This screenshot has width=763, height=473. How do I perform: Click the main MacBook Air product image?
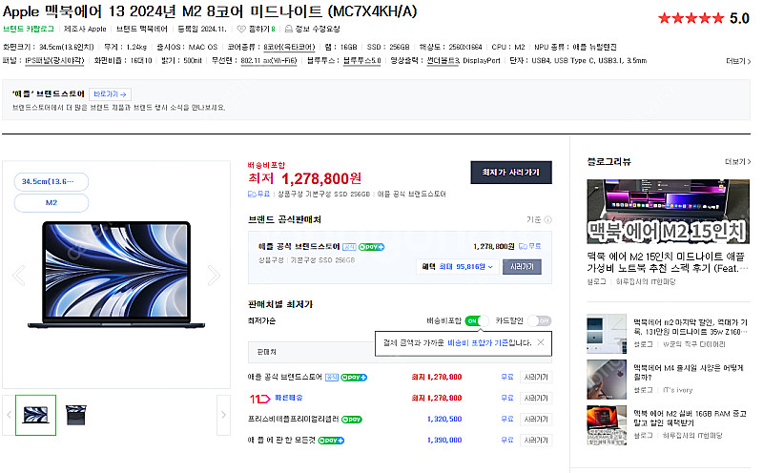[x=116, y=276]
